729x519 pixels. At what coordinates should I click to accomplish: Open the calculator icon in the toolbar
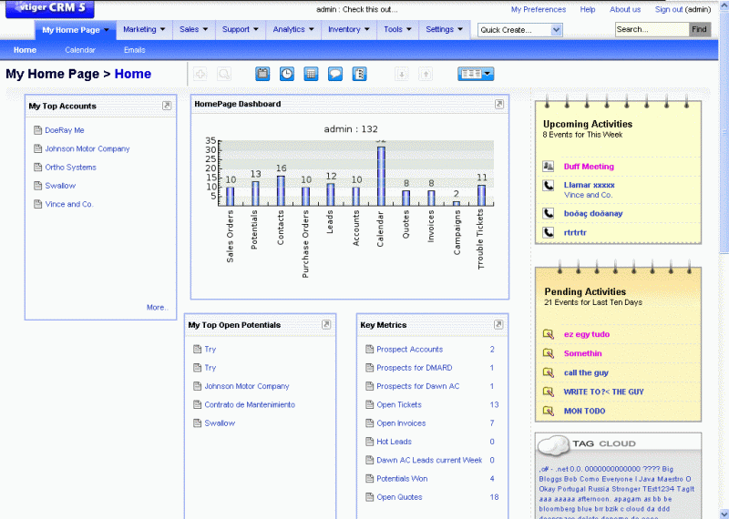coord(311,74)
